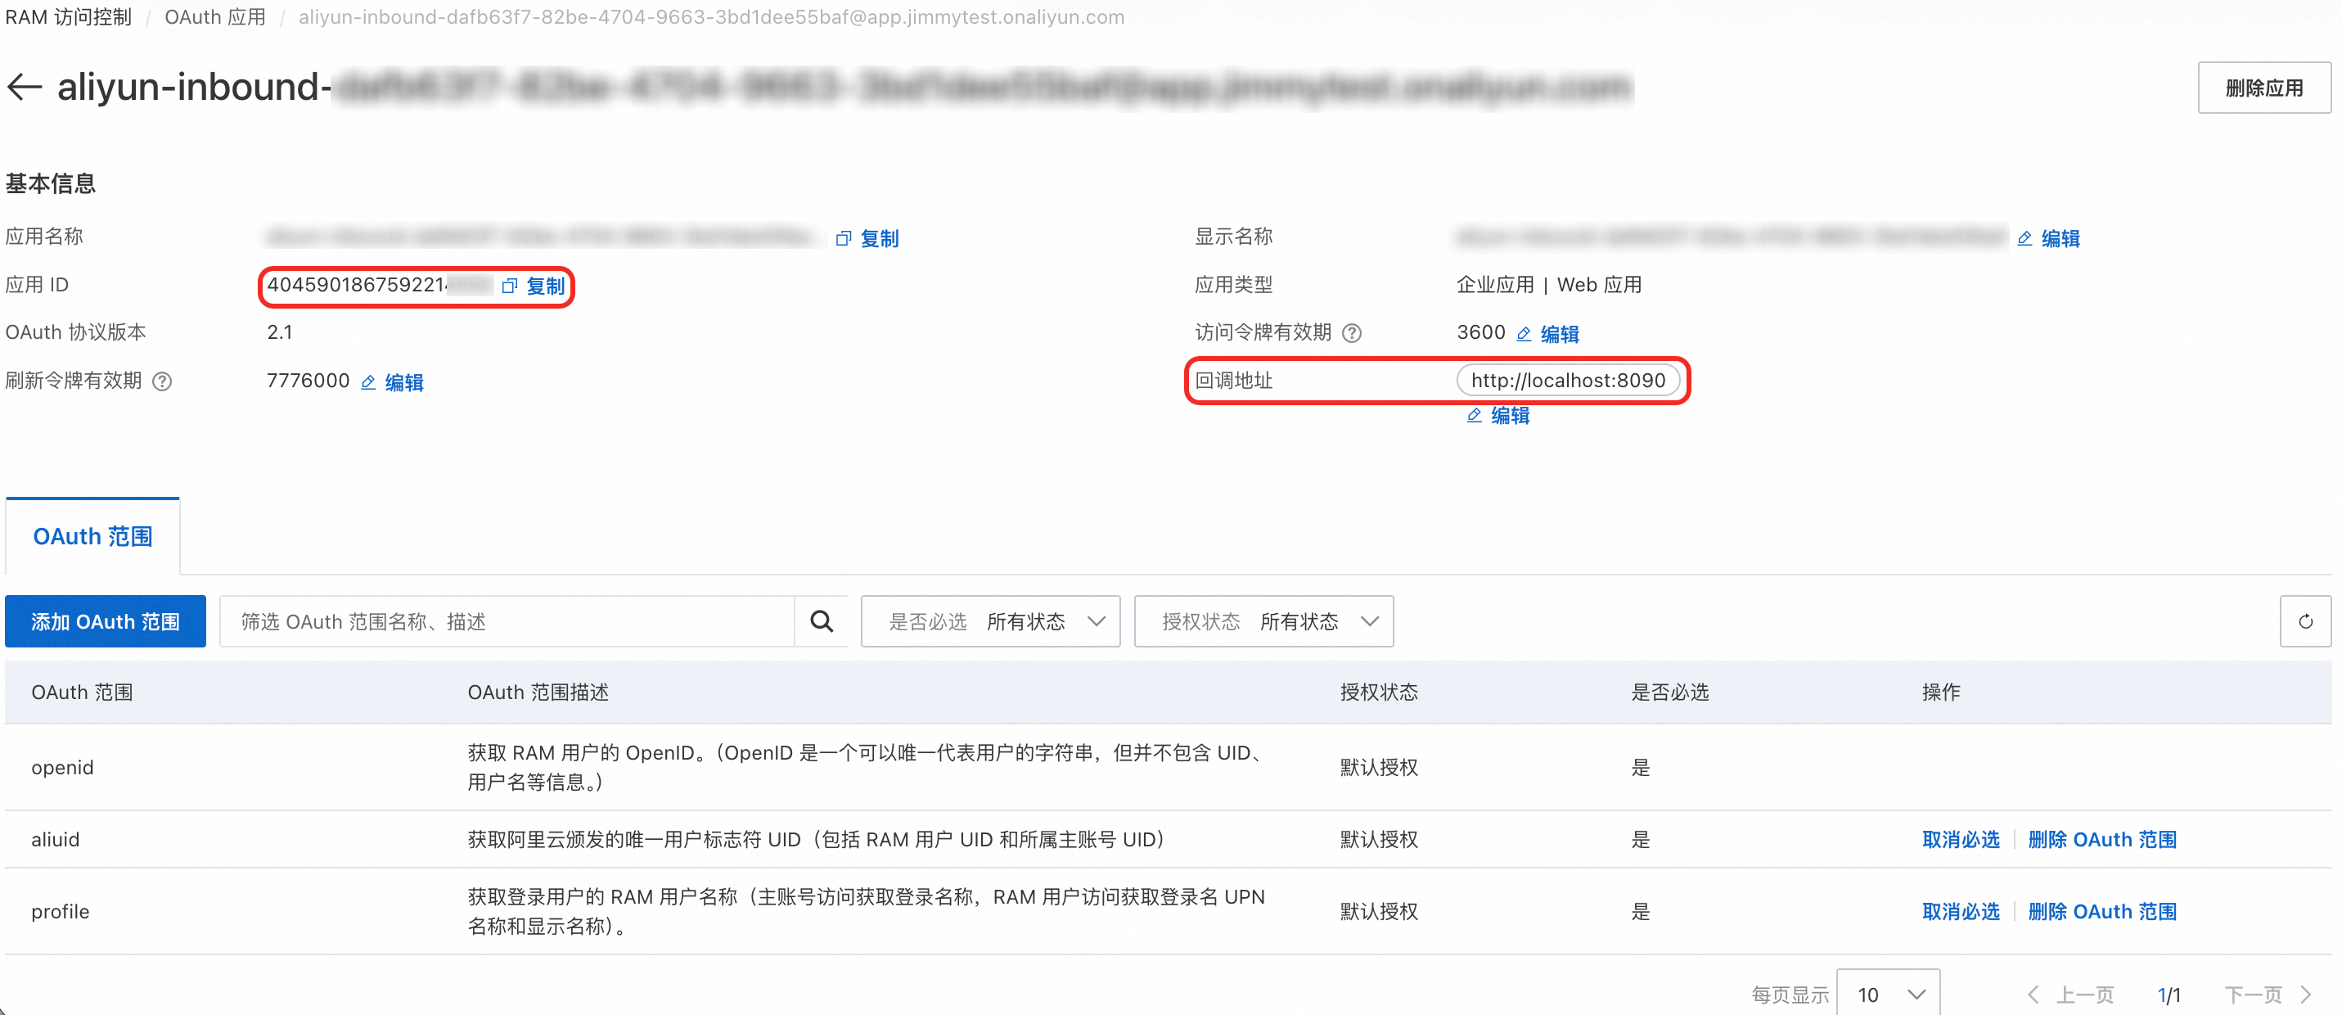Click copy icon next to 应用名称
This screenshot has height=1015, width=2342.
click(x=844, y=238)
